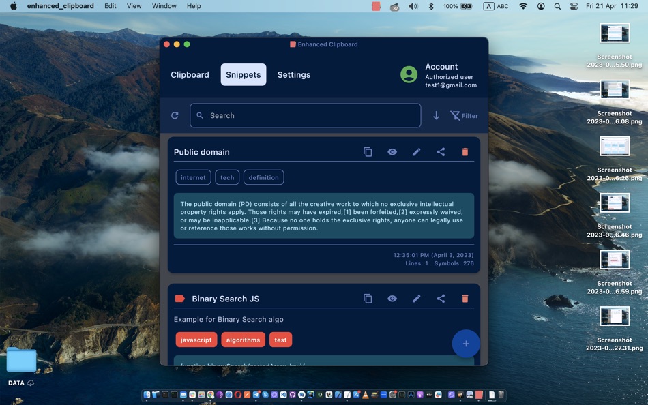Click the Binary Search JS title
Viewport: 648px width, 405px height.
(x=226, y=299)
